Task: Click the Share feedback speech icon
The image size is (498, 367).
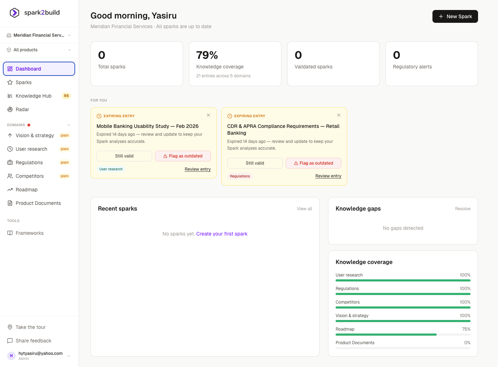Action: pos(10,341)
